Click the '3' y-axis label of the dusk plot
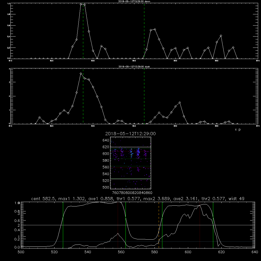 point(9,82)
